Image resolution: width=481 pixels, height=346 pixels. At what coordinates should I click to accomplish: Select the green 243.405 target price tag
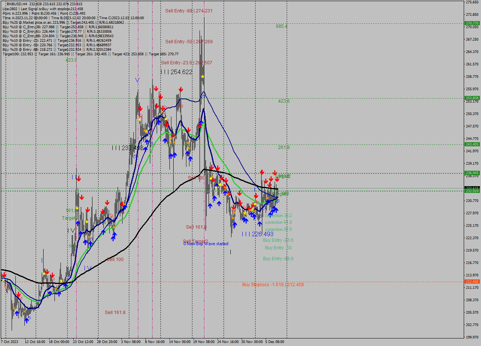coord(472,144)
